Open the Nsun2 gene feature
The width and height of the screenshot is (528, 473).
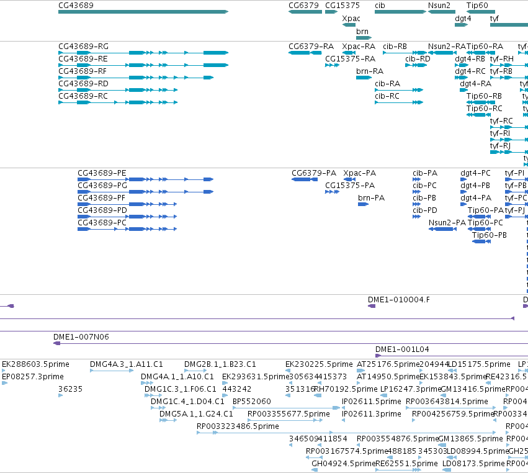pos(442,12)
